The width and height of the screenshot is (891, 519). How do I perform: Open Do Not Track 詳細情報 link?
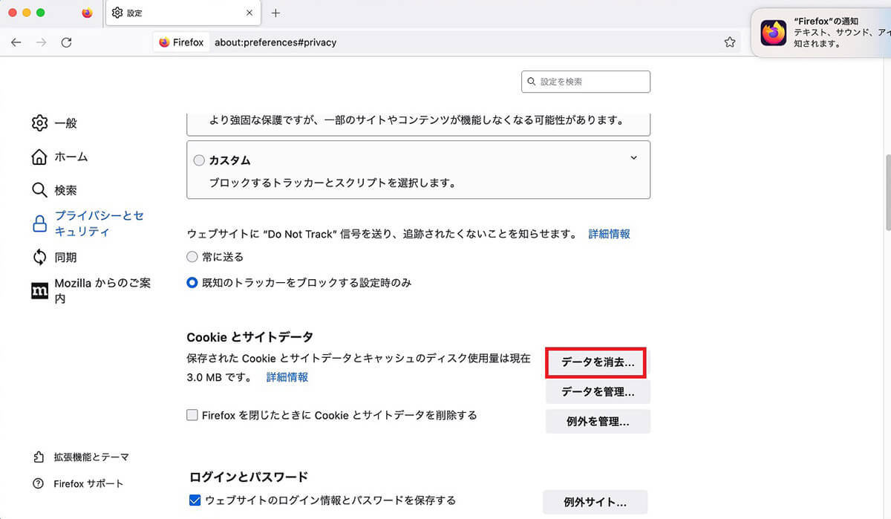(x=610, y=234)
